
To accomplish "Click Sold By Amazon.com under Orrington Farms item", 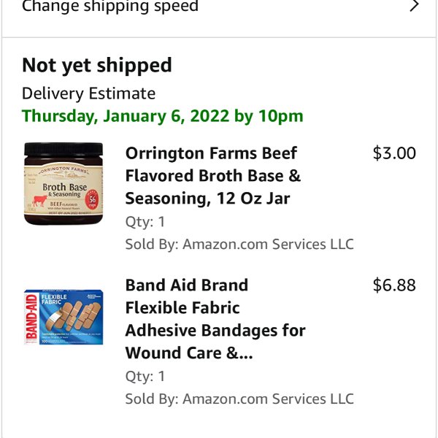I will [239, 244].
